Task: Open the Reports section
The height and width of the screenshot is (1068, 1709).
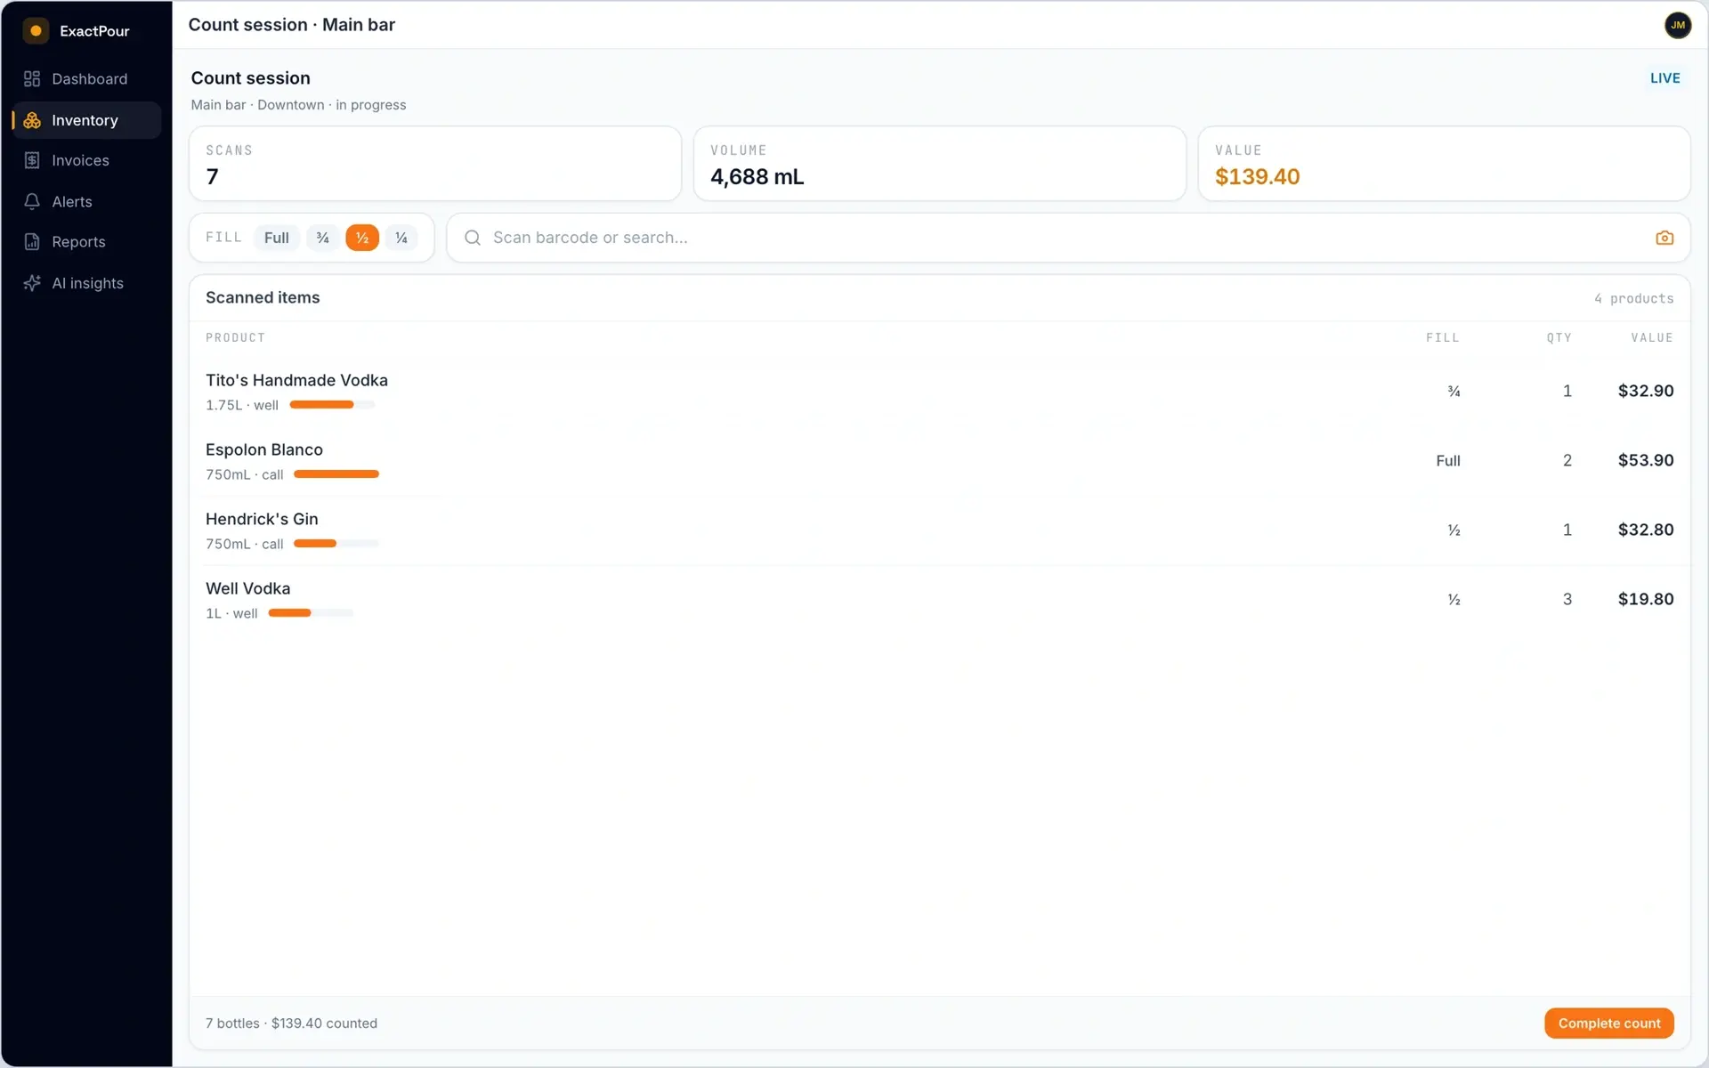Action: [86, 242]
